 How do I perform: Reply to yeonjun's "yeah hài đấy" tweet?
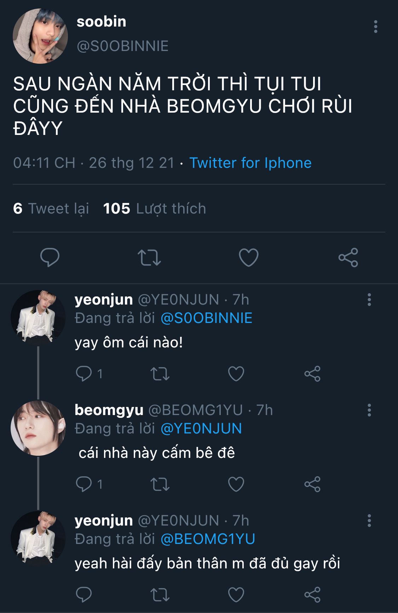pos(84,595)
